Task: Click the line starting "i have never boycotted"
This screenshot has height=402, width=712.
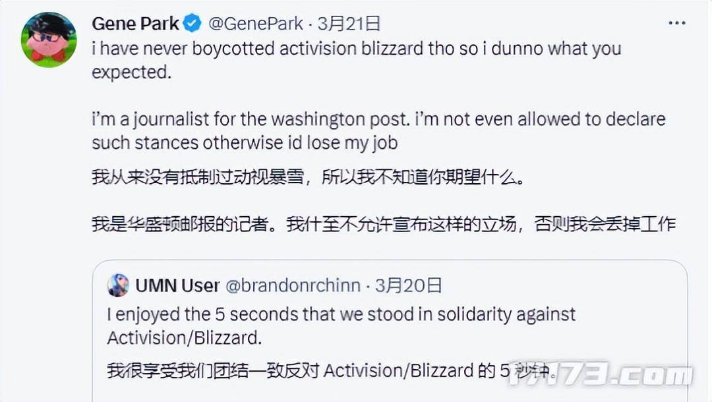Action: pos(356,49)
